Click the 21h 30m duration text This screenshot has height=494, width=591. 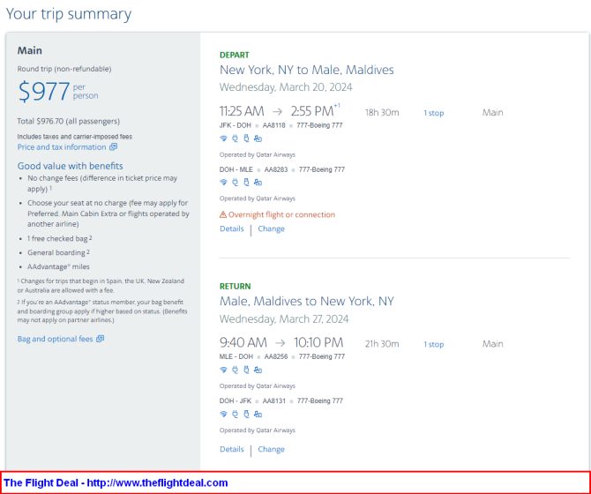click(x=382, y=344)
